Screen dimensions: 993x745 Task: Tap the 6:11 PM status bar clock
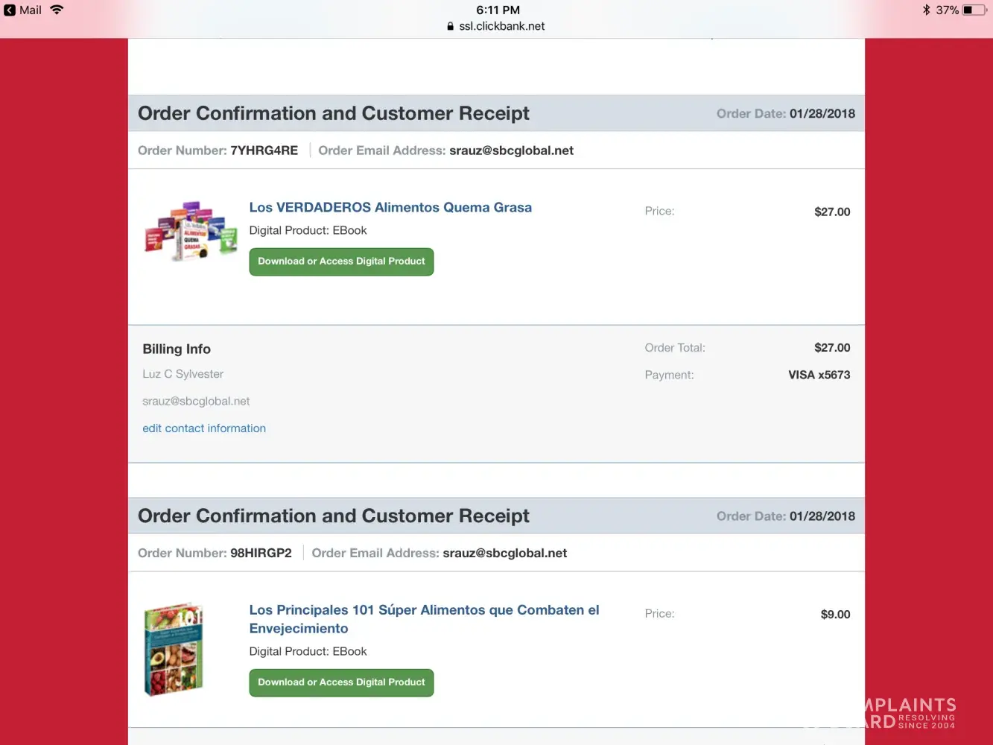[498, 10]
